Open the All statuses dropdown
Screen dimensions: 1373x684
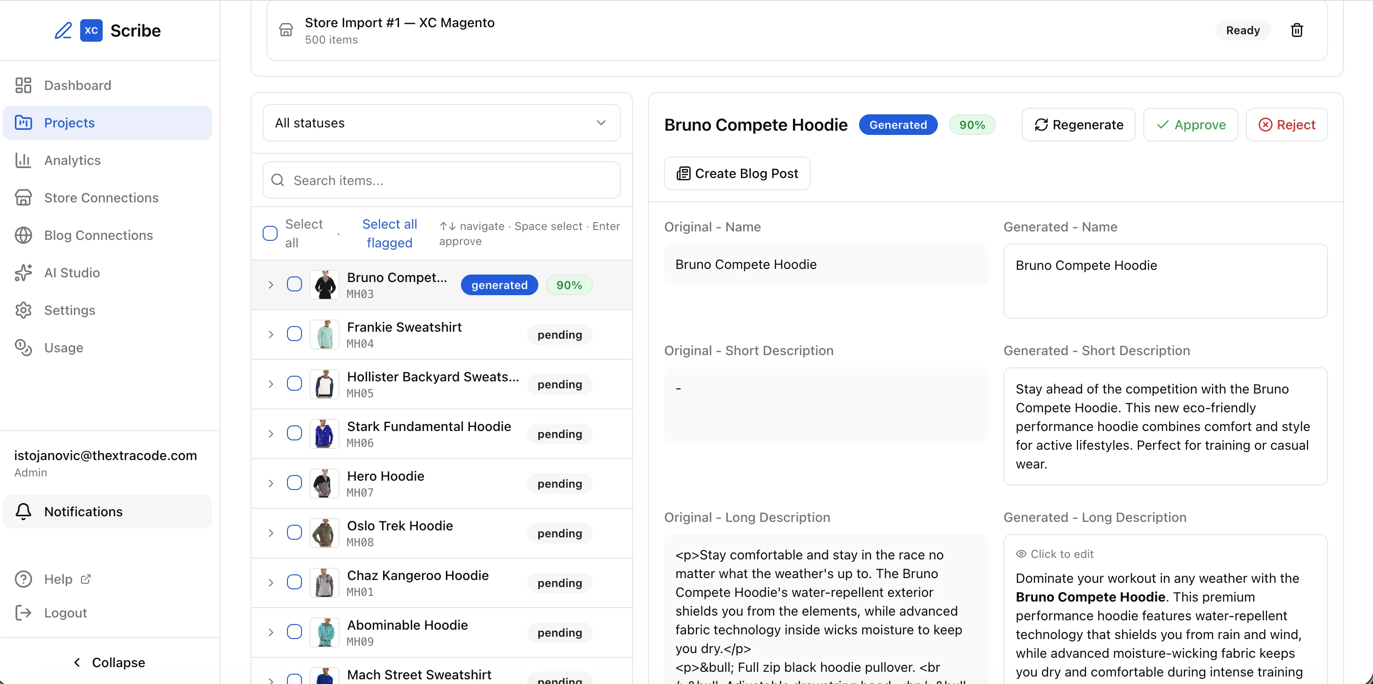441,123
